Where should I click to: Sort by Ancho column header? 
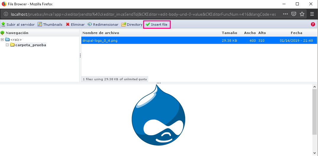click(250, 33)
